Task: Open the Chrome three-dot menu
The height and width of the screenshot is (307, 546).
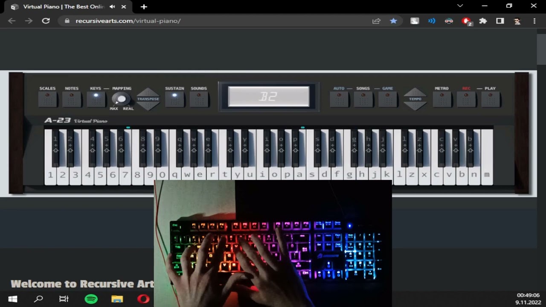Action: (x=534, y=20)
